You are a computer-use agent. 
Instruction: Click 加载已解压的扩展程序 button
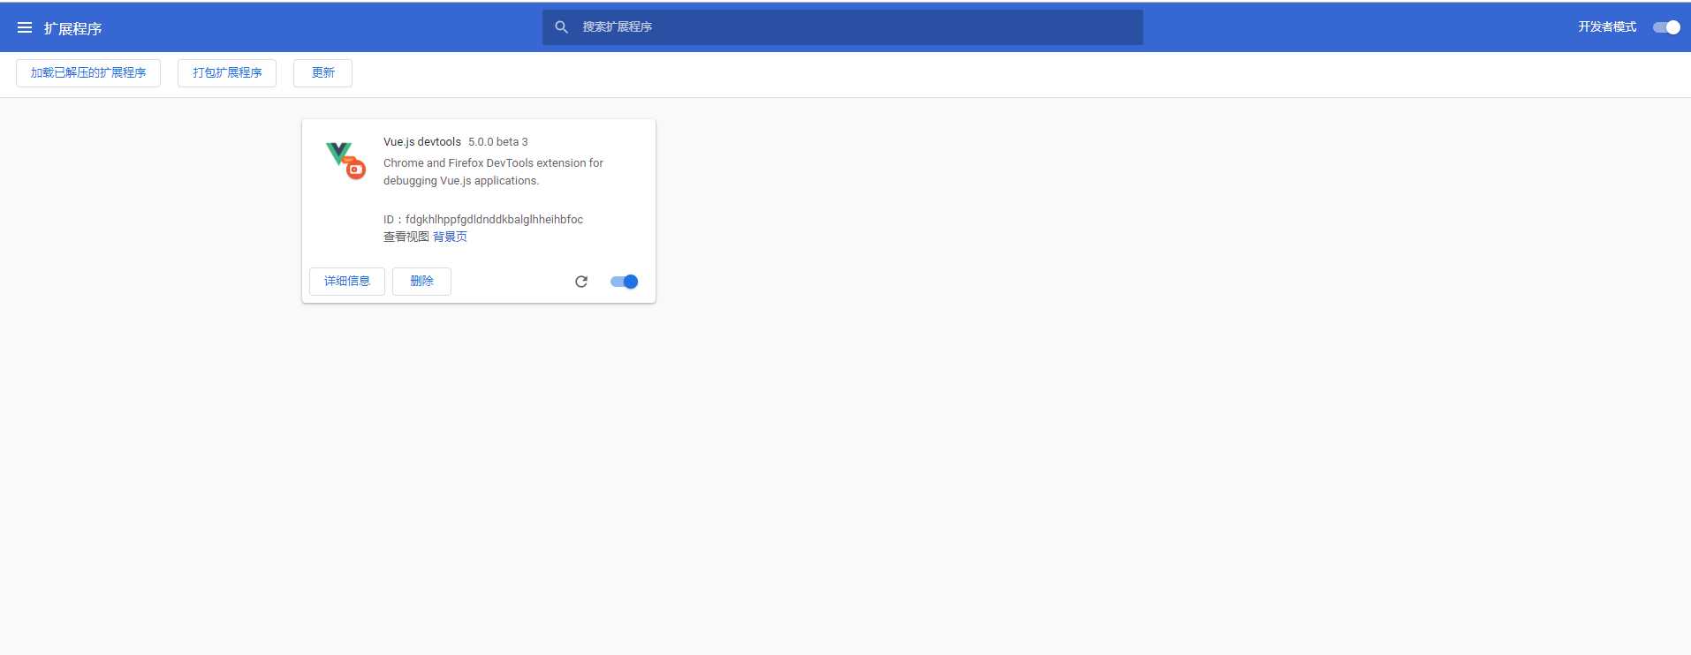(88, 73)
